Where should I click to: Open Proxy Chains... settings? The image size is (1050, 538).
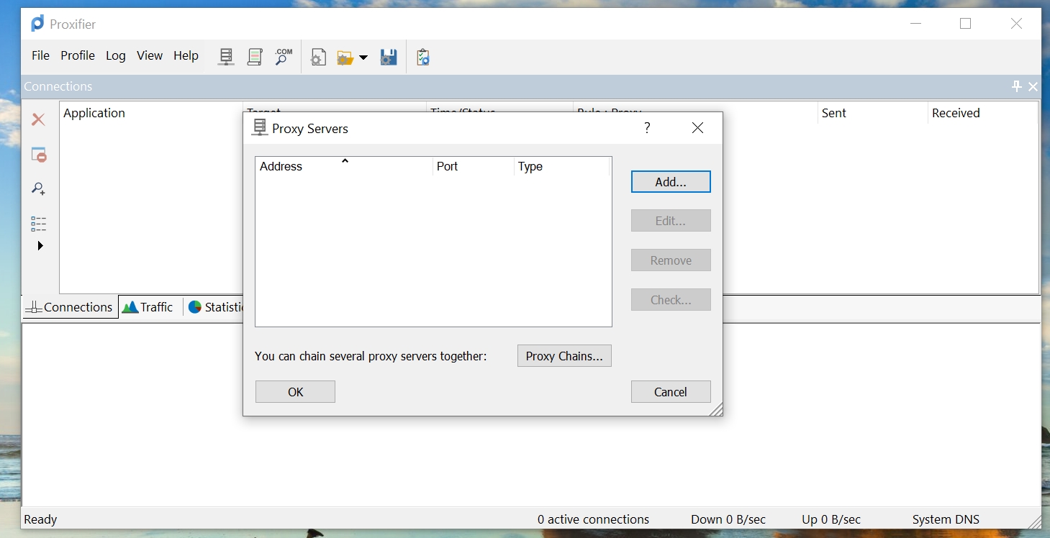click(x=564, y=356)
